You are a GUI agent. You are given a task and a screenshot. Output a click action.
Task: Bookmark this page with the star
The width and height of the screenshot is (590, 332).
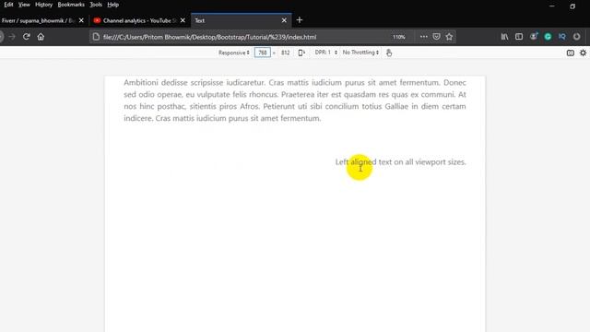[x=449, y=37]
